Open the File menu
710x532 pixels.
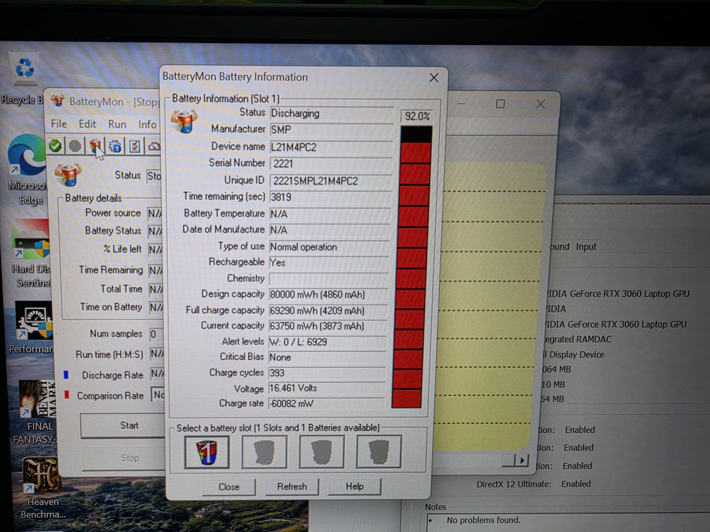tap(59, 124)
